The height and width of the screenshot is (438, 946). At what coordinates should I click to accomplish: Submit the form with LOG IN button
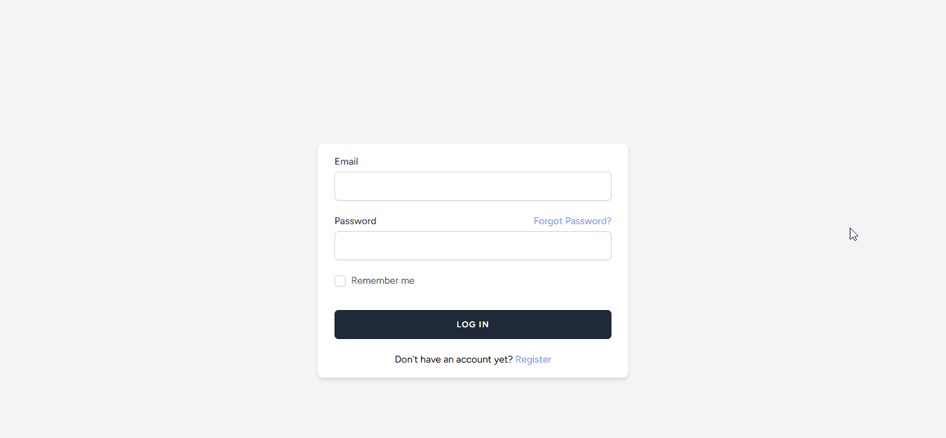pyautogui.click(x=473, y=325)
